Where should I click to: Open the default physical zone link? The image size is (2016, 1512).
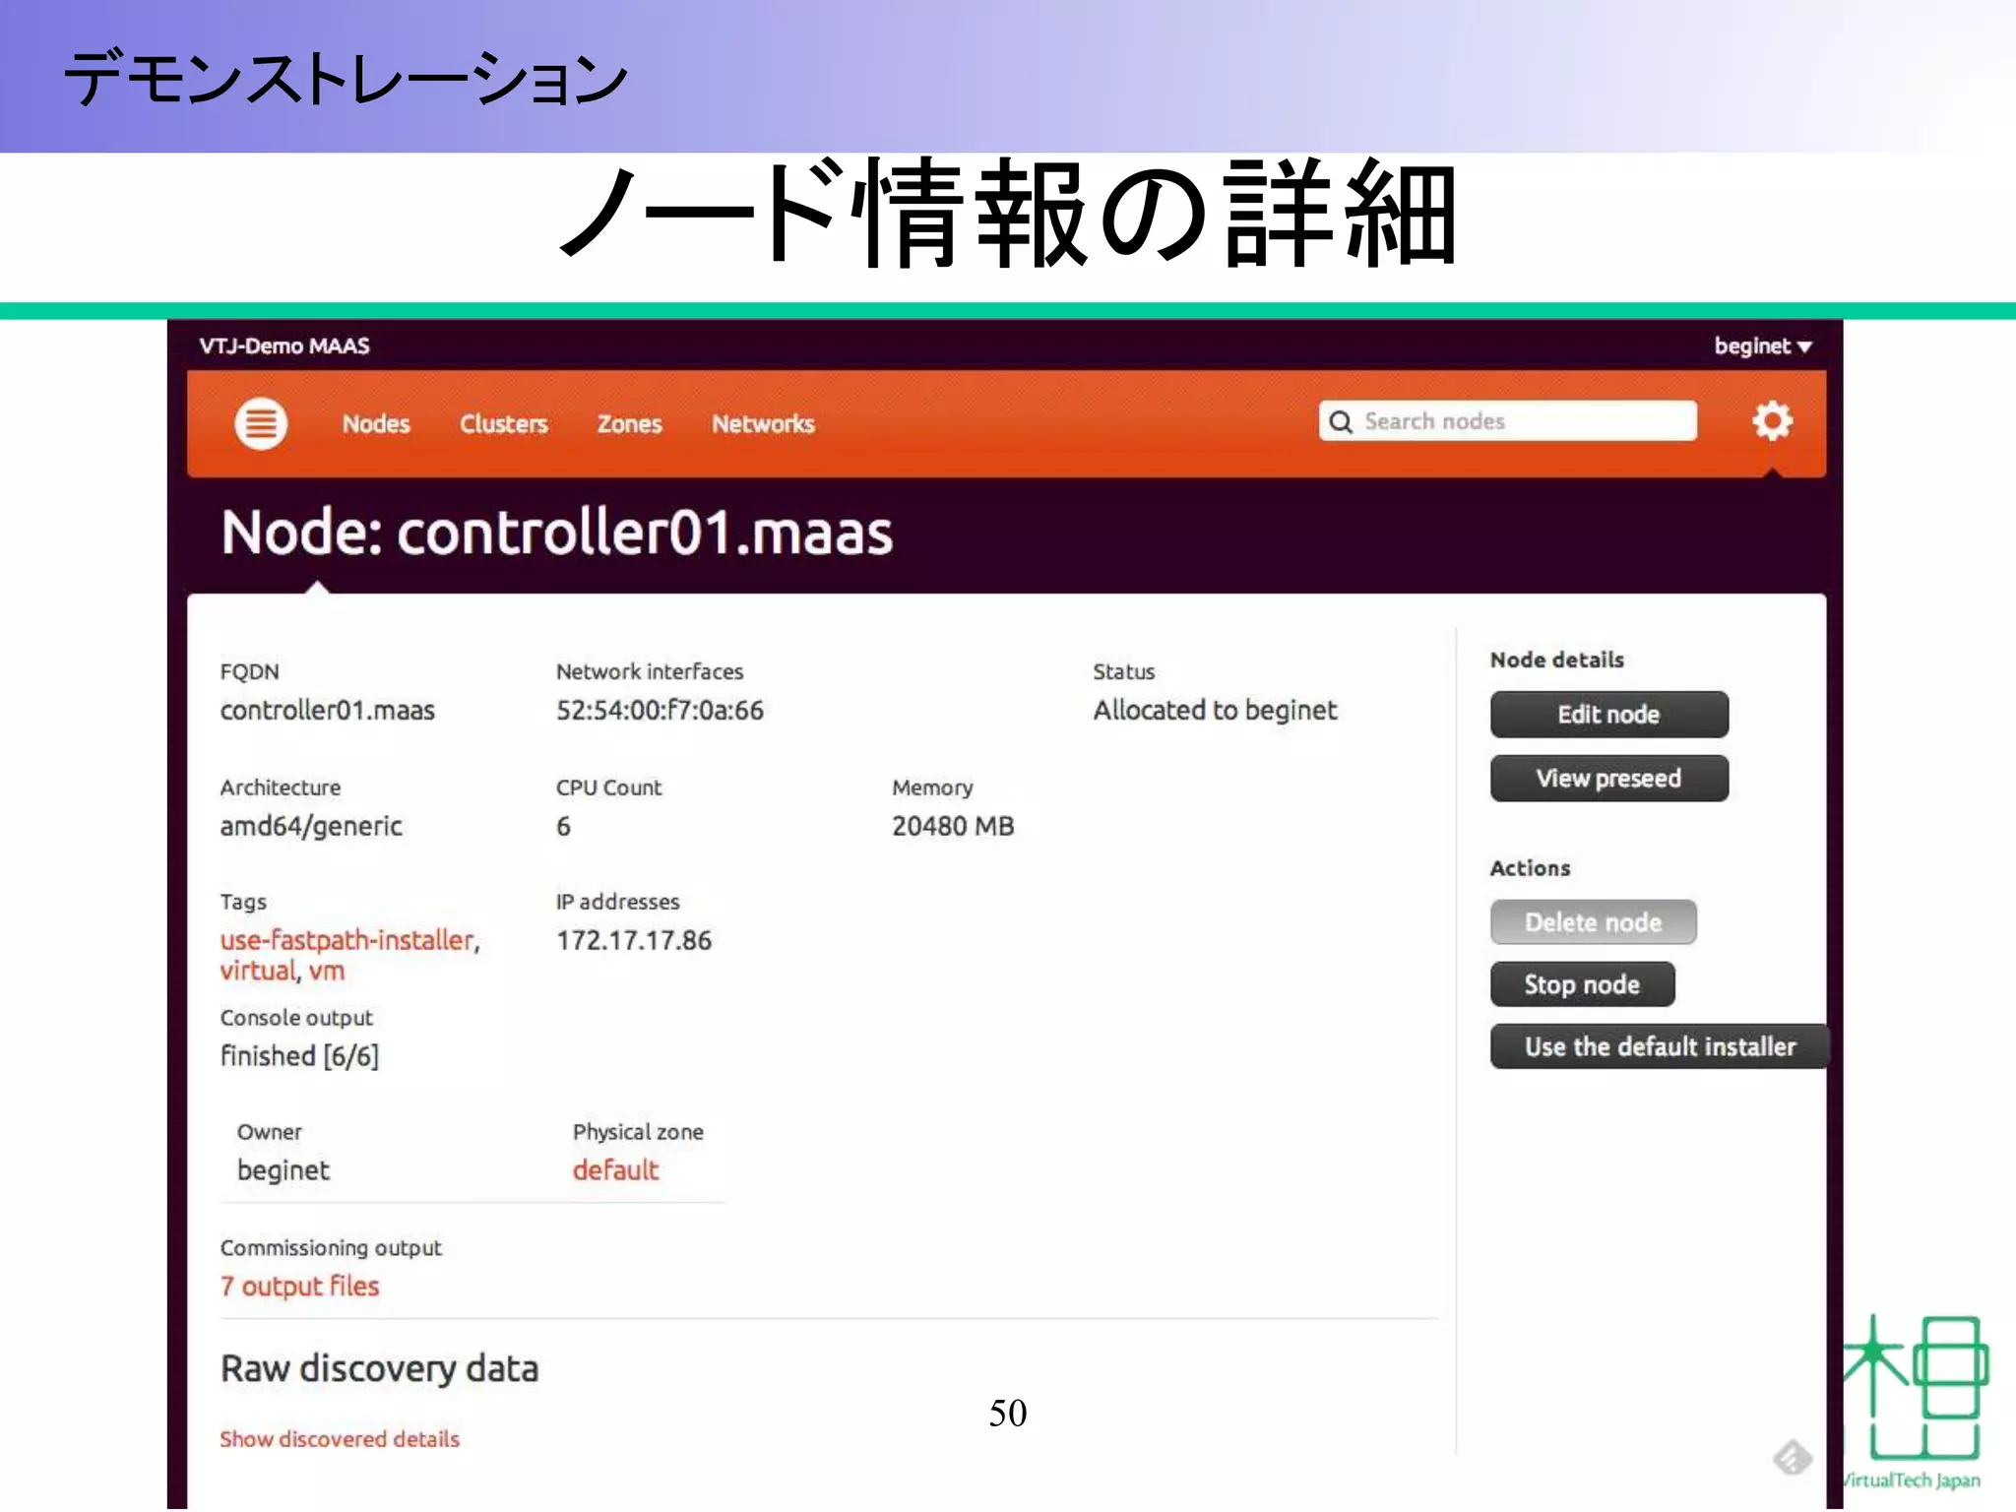(615, 1170)
